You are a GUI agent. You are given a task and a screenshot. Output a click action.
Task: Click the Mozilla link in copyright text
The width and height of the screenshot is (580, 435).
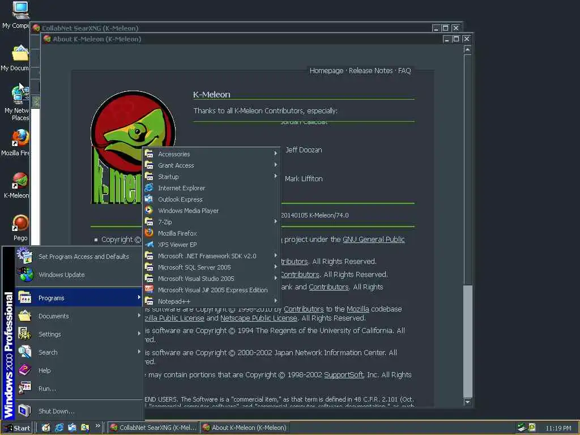point(358,309)
